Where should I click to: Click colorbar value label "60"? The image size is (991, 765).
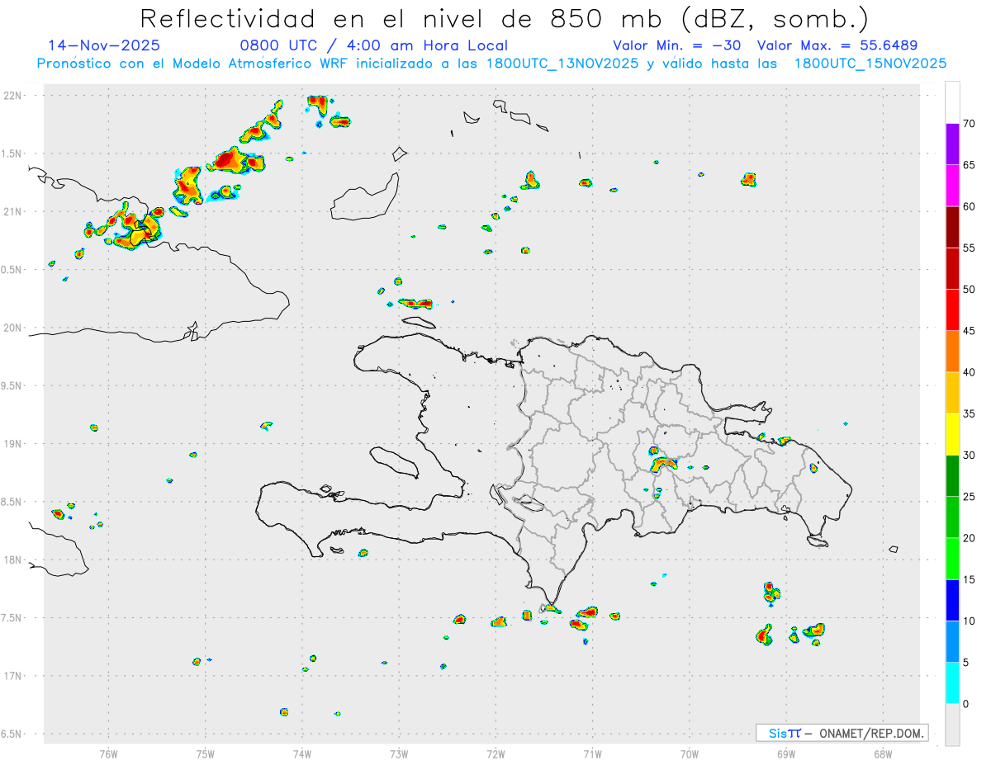970,206
